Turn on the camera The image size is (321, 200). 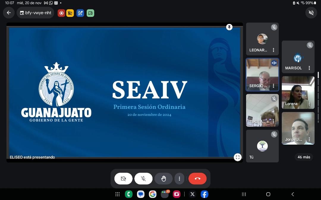123,179
